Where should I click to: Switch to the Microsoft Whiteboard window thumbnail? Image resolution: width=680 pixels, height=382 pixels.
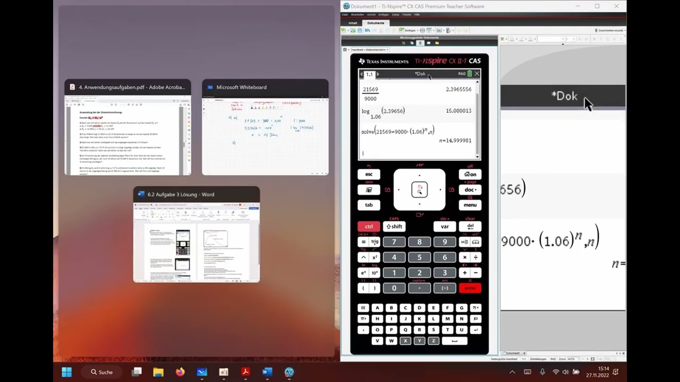point(265,127)
